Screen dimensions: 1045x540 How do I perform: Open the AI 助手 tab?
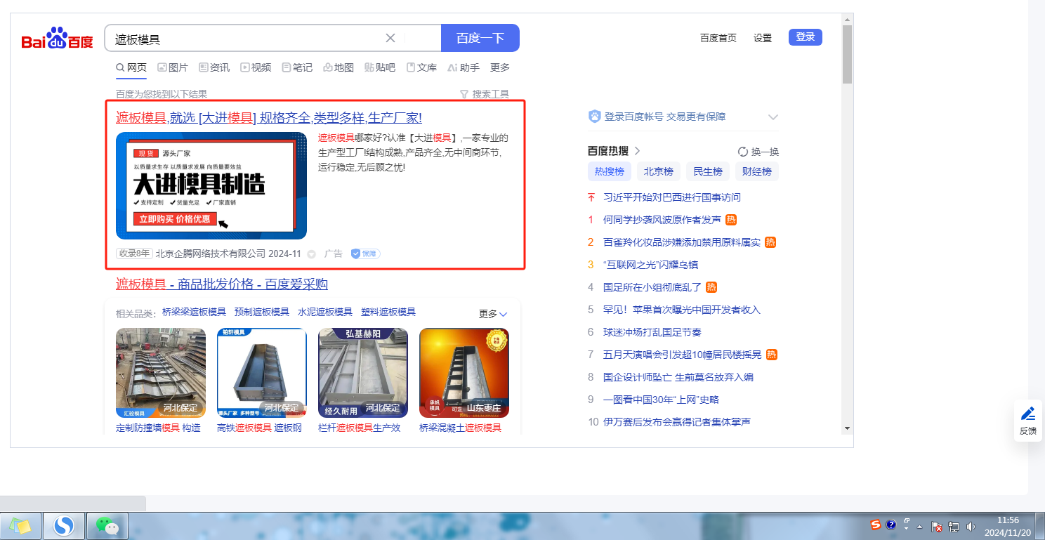[464, 67]
